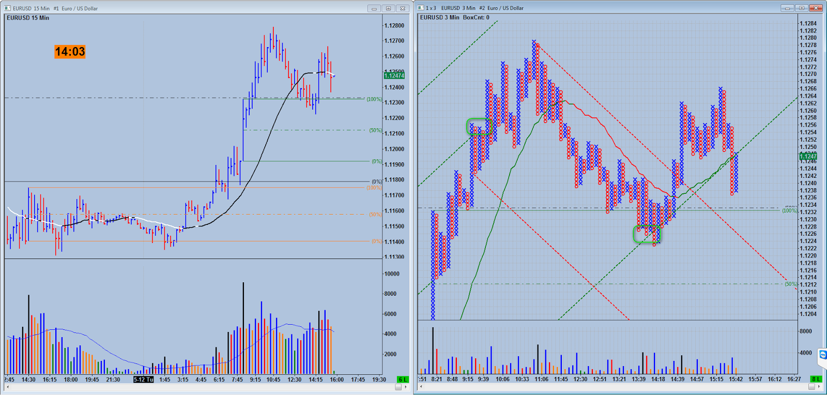Click the 3 Min window title bar text
Screen dimensions: 827x395
point(474,8)
